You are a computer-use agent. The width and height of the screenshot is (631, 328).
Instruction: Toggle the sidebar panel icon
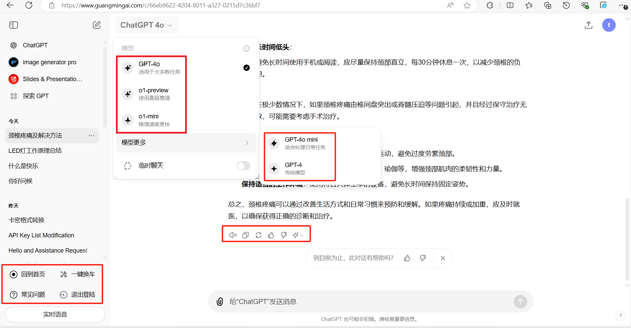pyautogui.click(x=14, y=25)
